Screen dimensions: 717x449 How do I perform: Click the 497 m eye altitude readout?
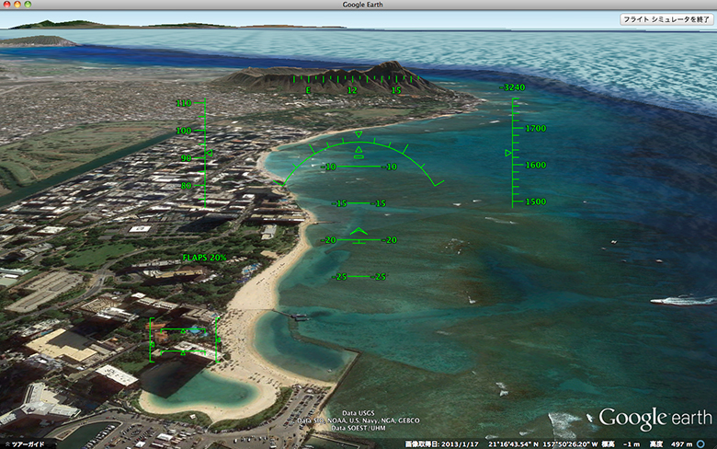tap(681, 443)
